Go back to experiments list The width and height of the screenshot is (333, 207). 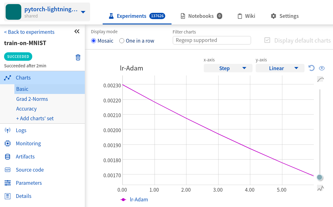pos(29,32)
